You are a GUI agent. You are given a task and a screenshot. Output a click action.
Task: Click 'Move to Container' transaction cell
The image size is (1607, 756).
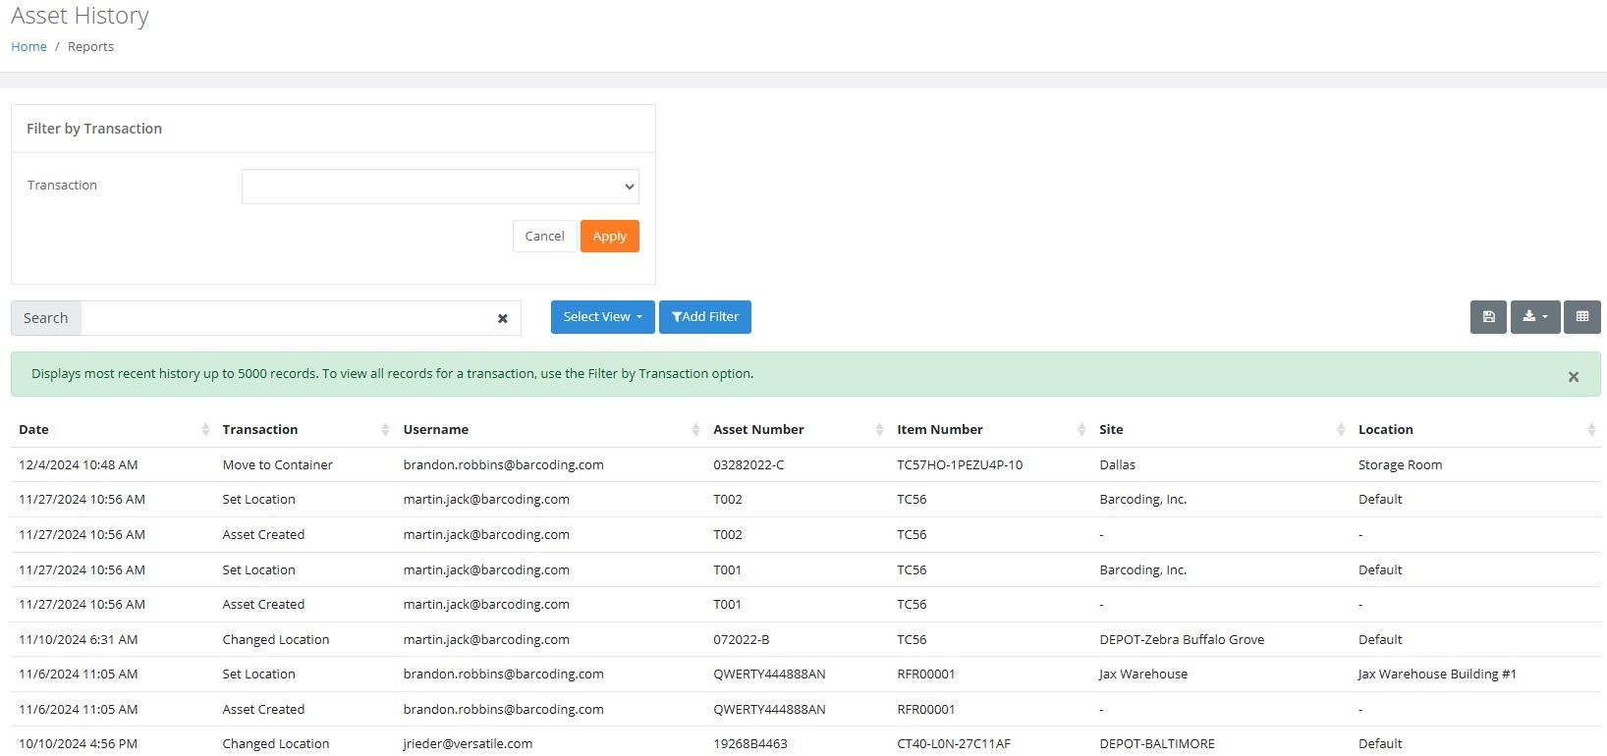pyautogui.click(x=277, y=465)
